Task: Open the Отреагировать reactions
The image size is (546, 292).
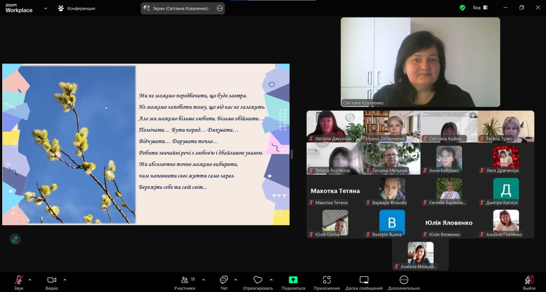Action: [x=258, y=283]
